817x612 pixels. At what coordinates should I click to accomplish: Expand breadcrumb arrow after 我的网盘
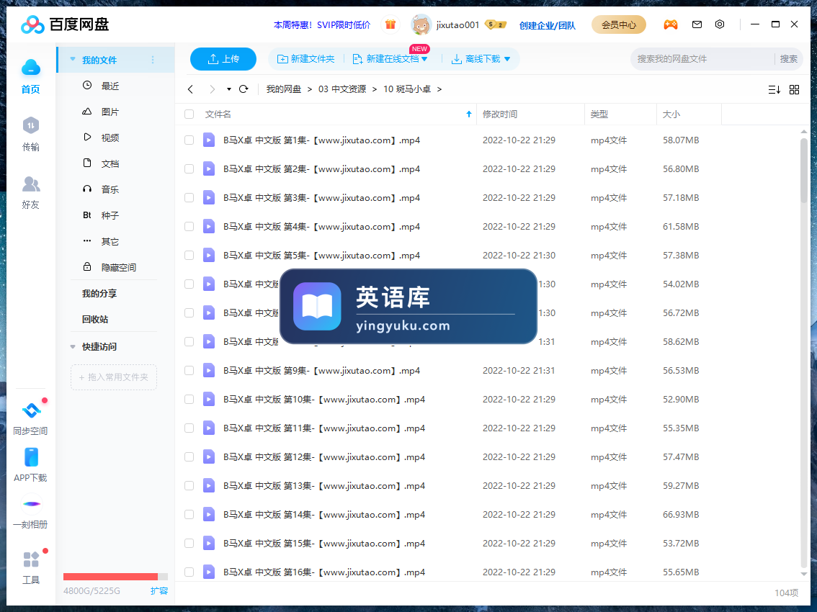coord(310,89)
